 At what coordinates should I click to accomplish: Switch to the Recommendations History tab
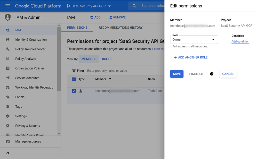[x=120, y=28]
